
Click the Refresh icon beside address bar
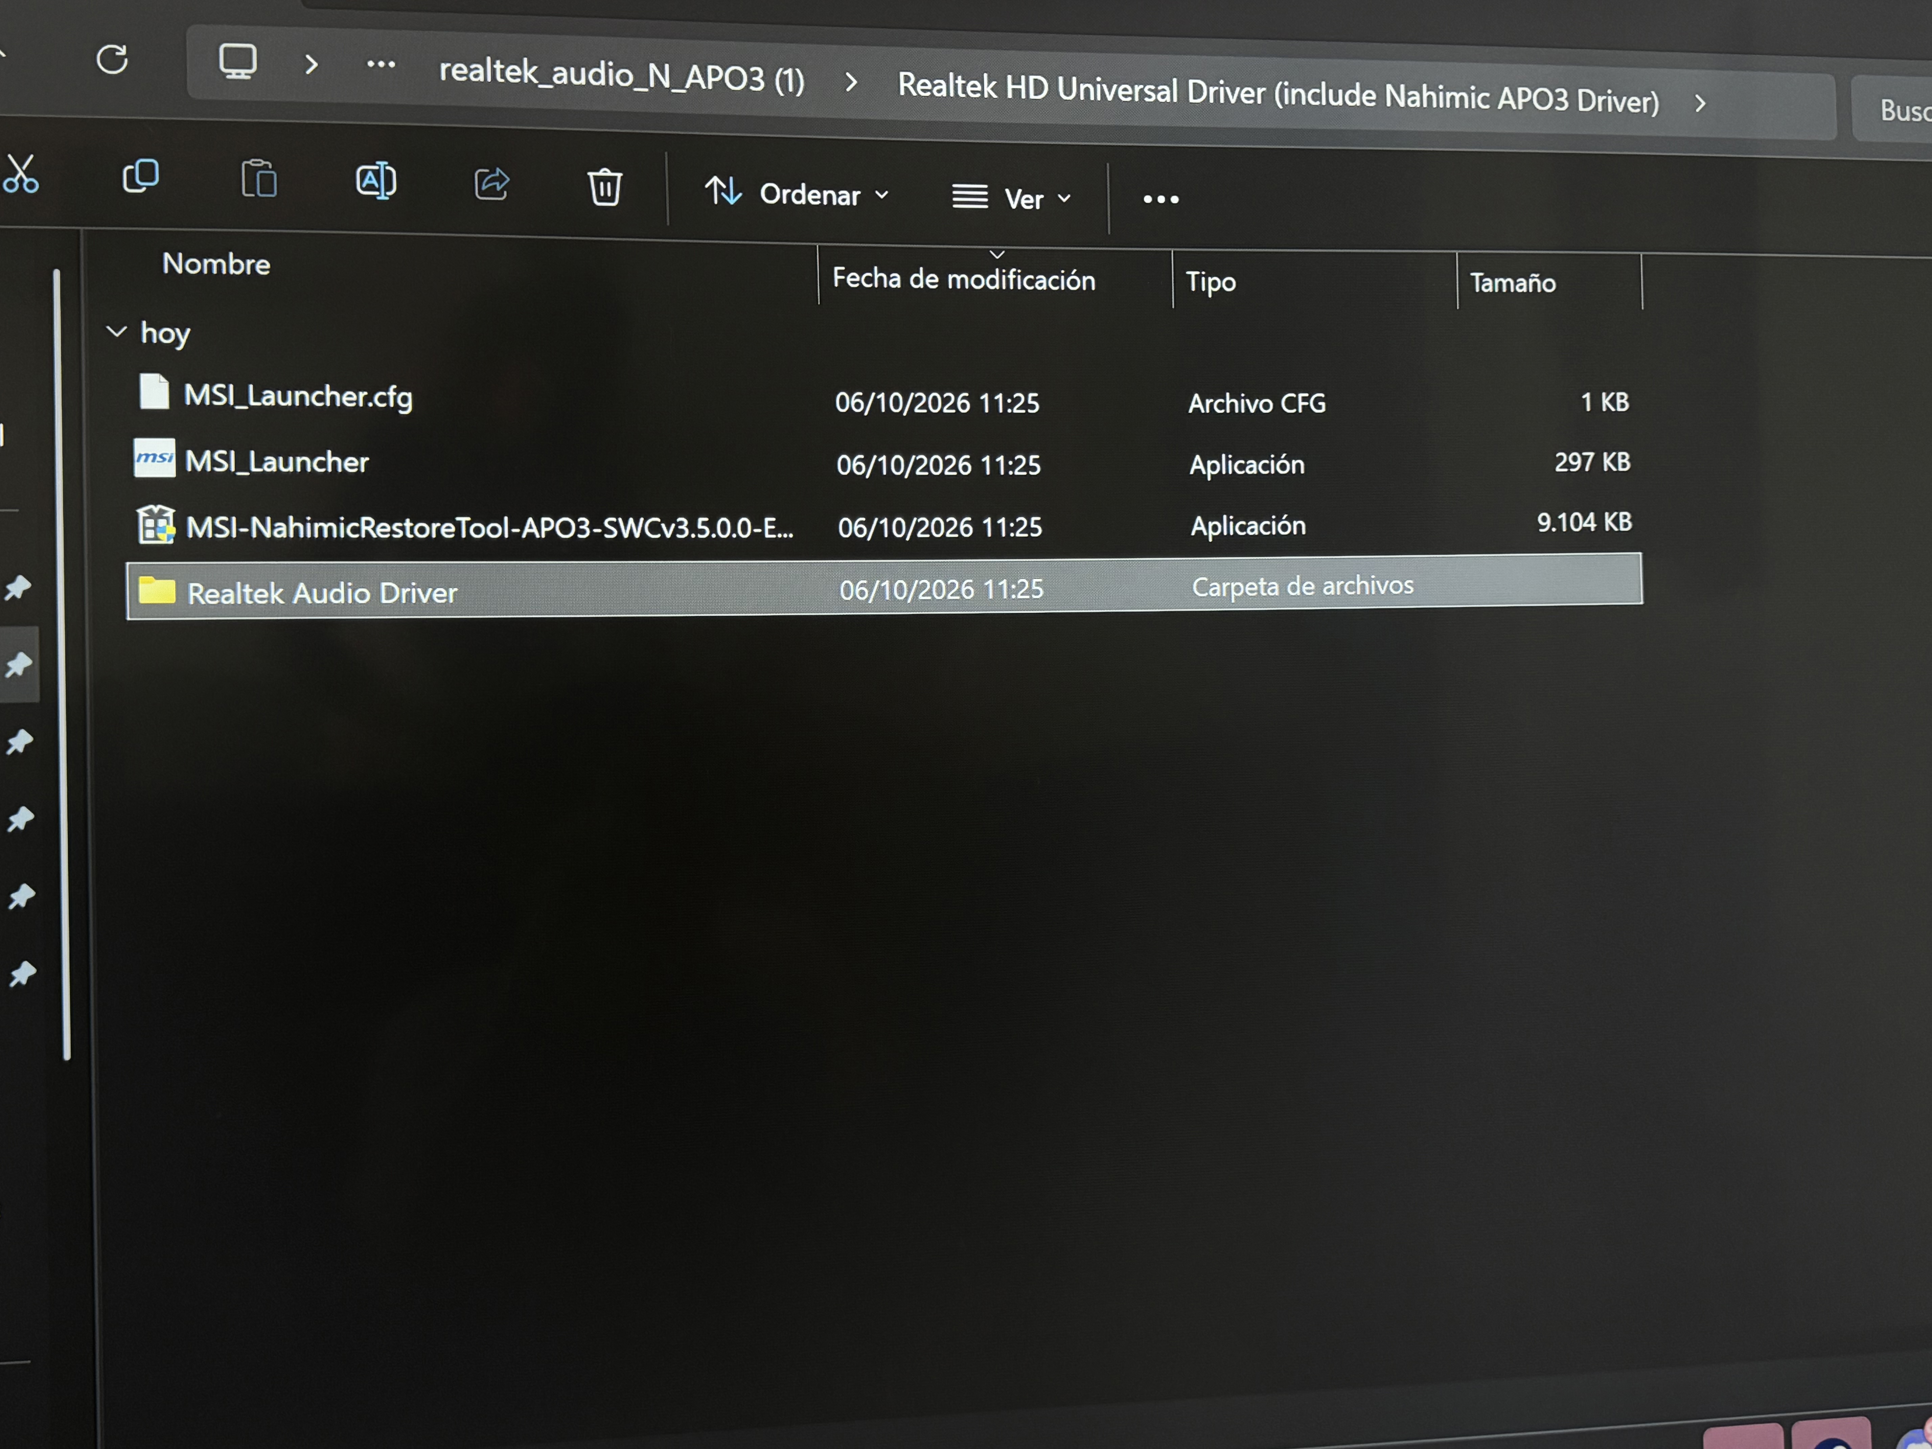[112, 60]
